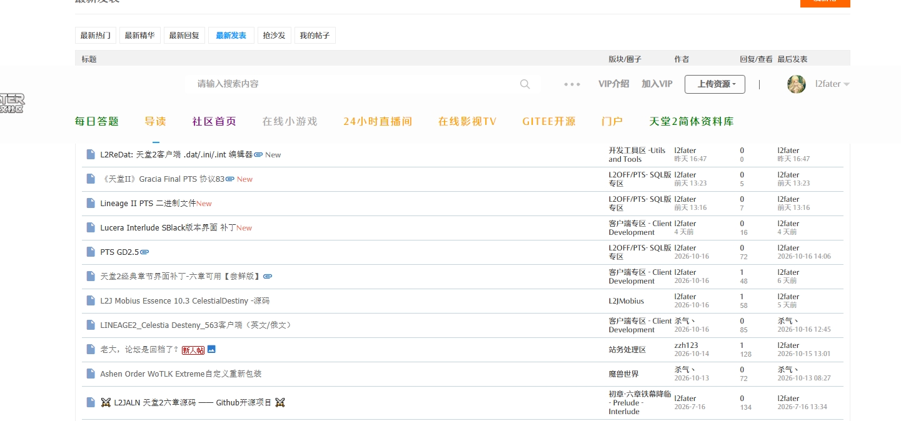Click thread icon beside L2ReDat post
Viewport: 901px width, 421px height.
click(91, 154)
